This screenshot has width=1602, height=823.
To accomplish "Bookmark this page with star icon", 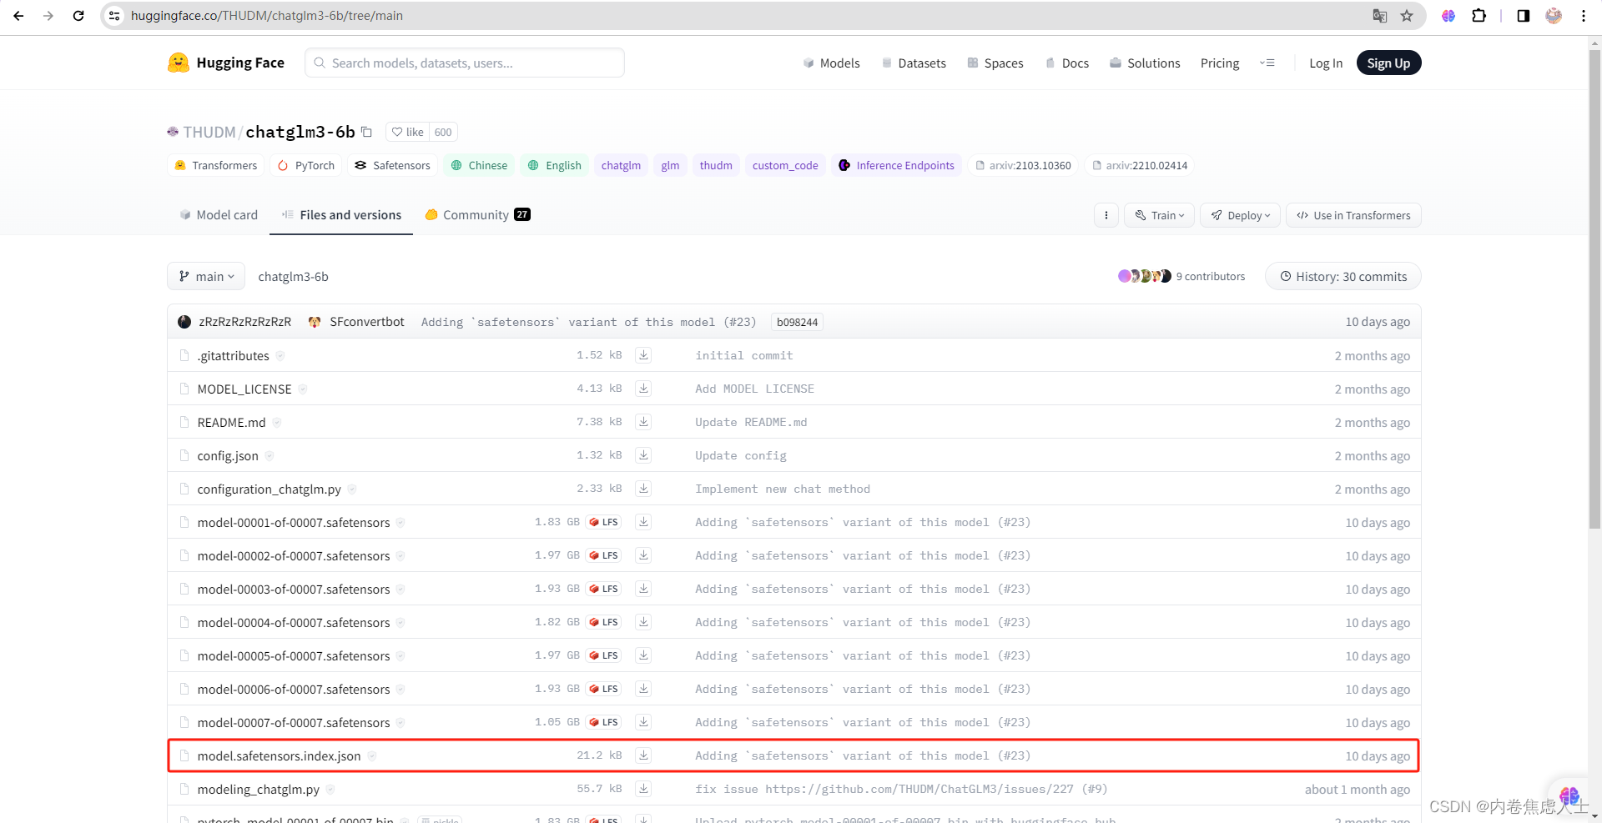I will tap(1407, 16).
